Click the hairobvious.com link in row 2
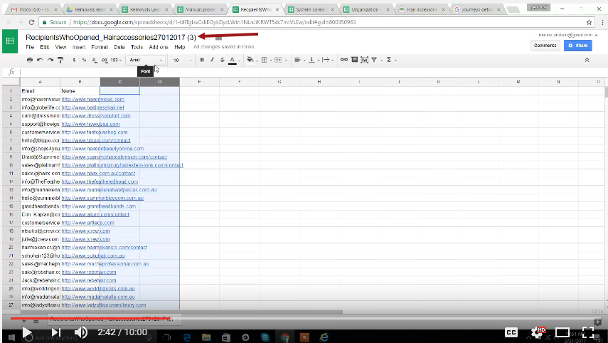Viewport: 608px width, 343px height. (x=92, y=100)
